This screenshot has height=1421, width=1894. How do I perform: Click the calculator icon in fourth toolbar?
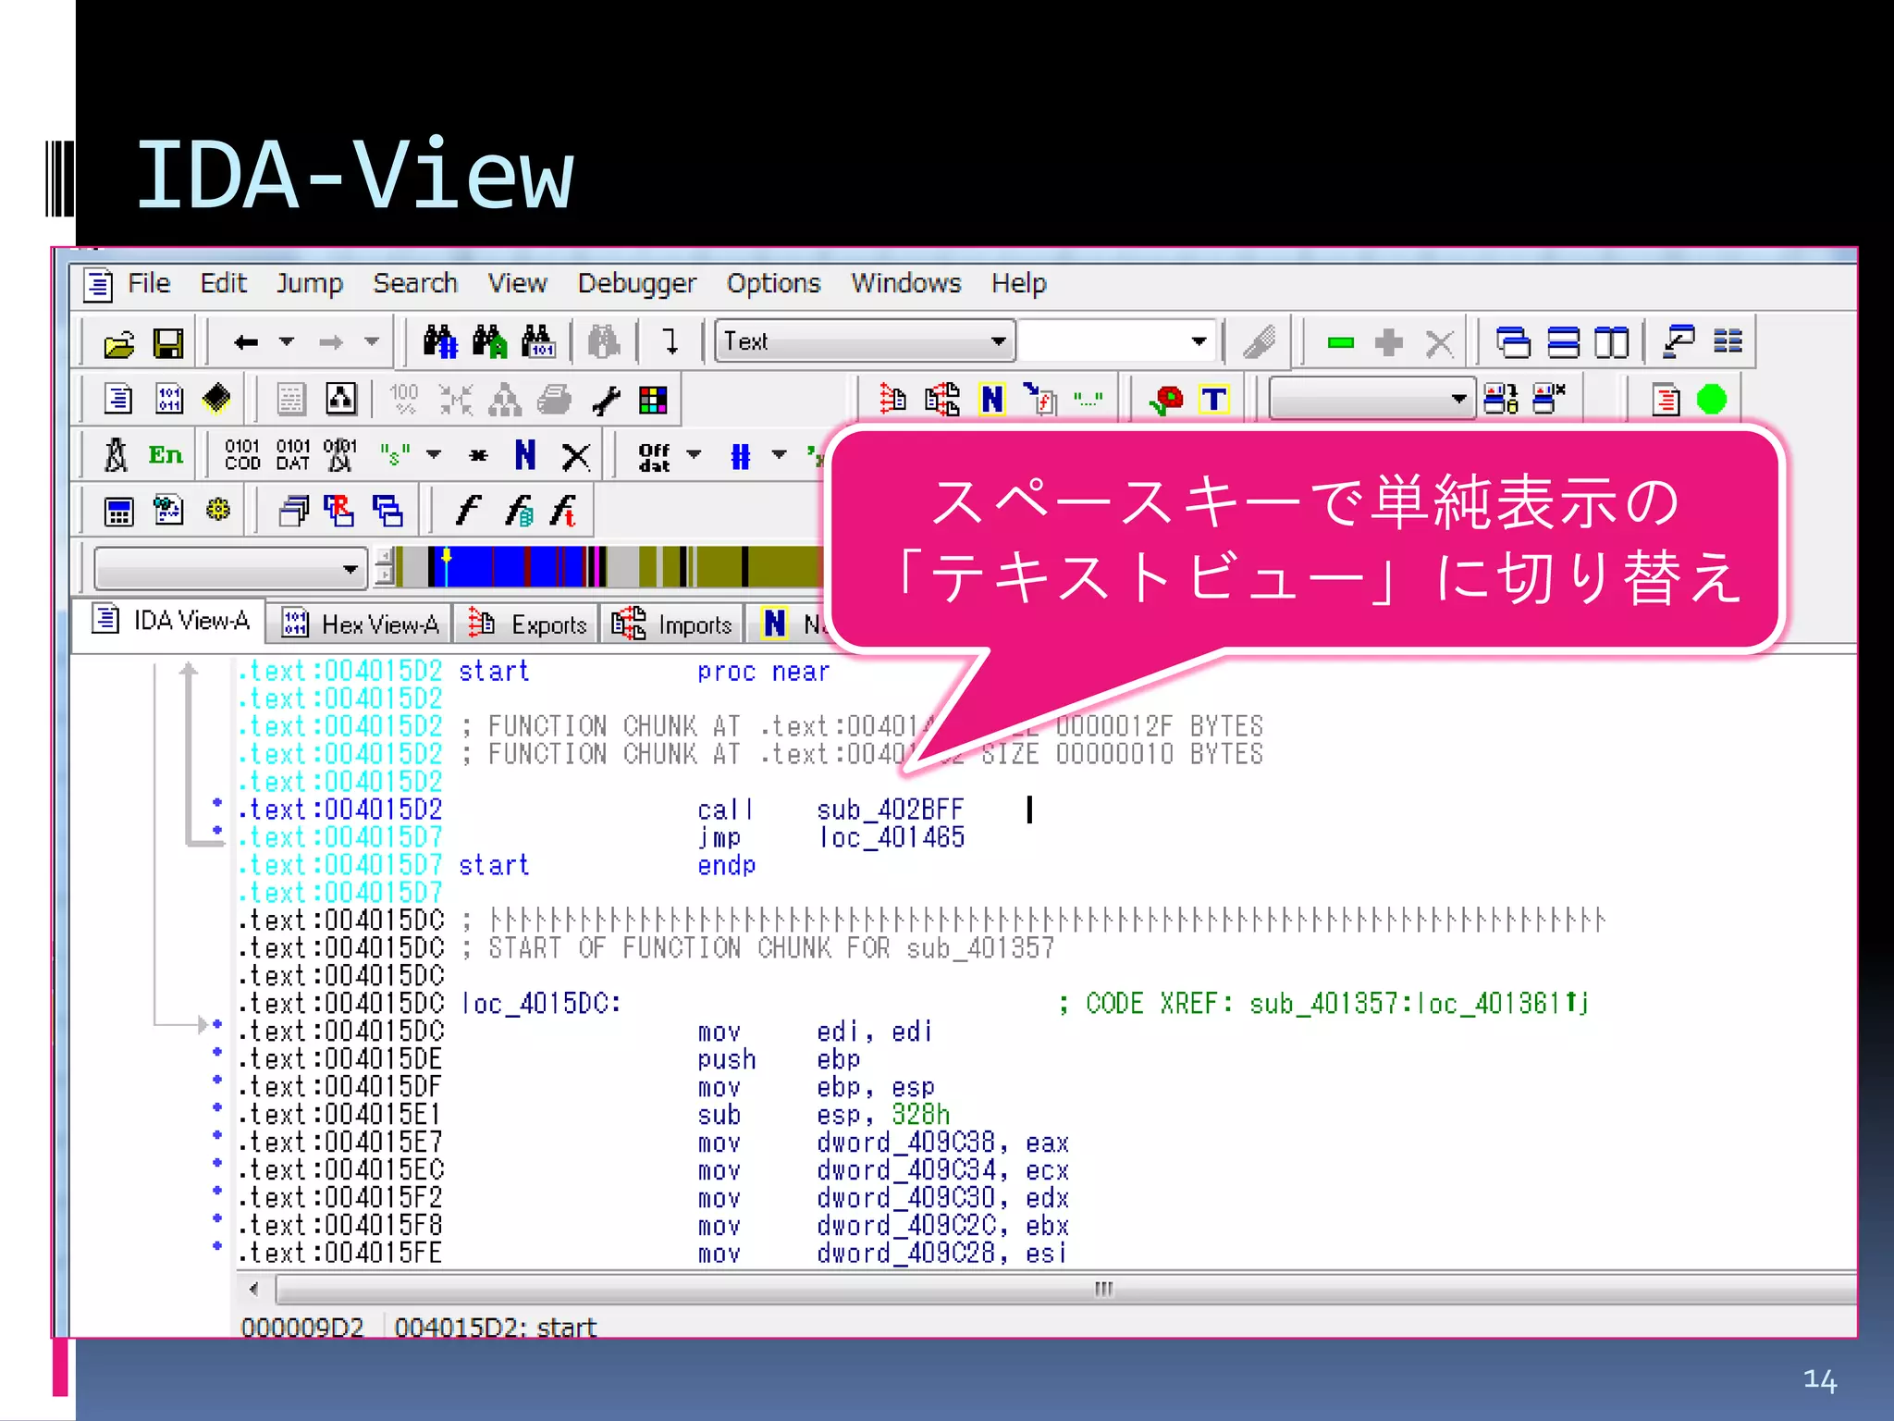118,511
